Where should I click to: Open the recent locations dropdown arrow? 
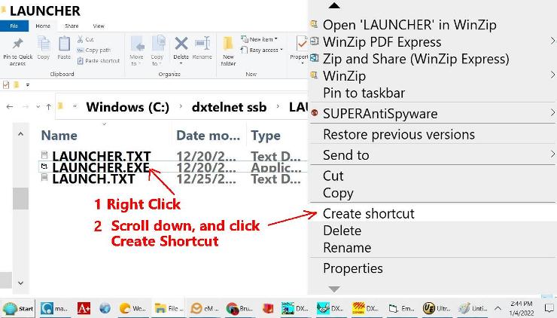pos(38,107)
